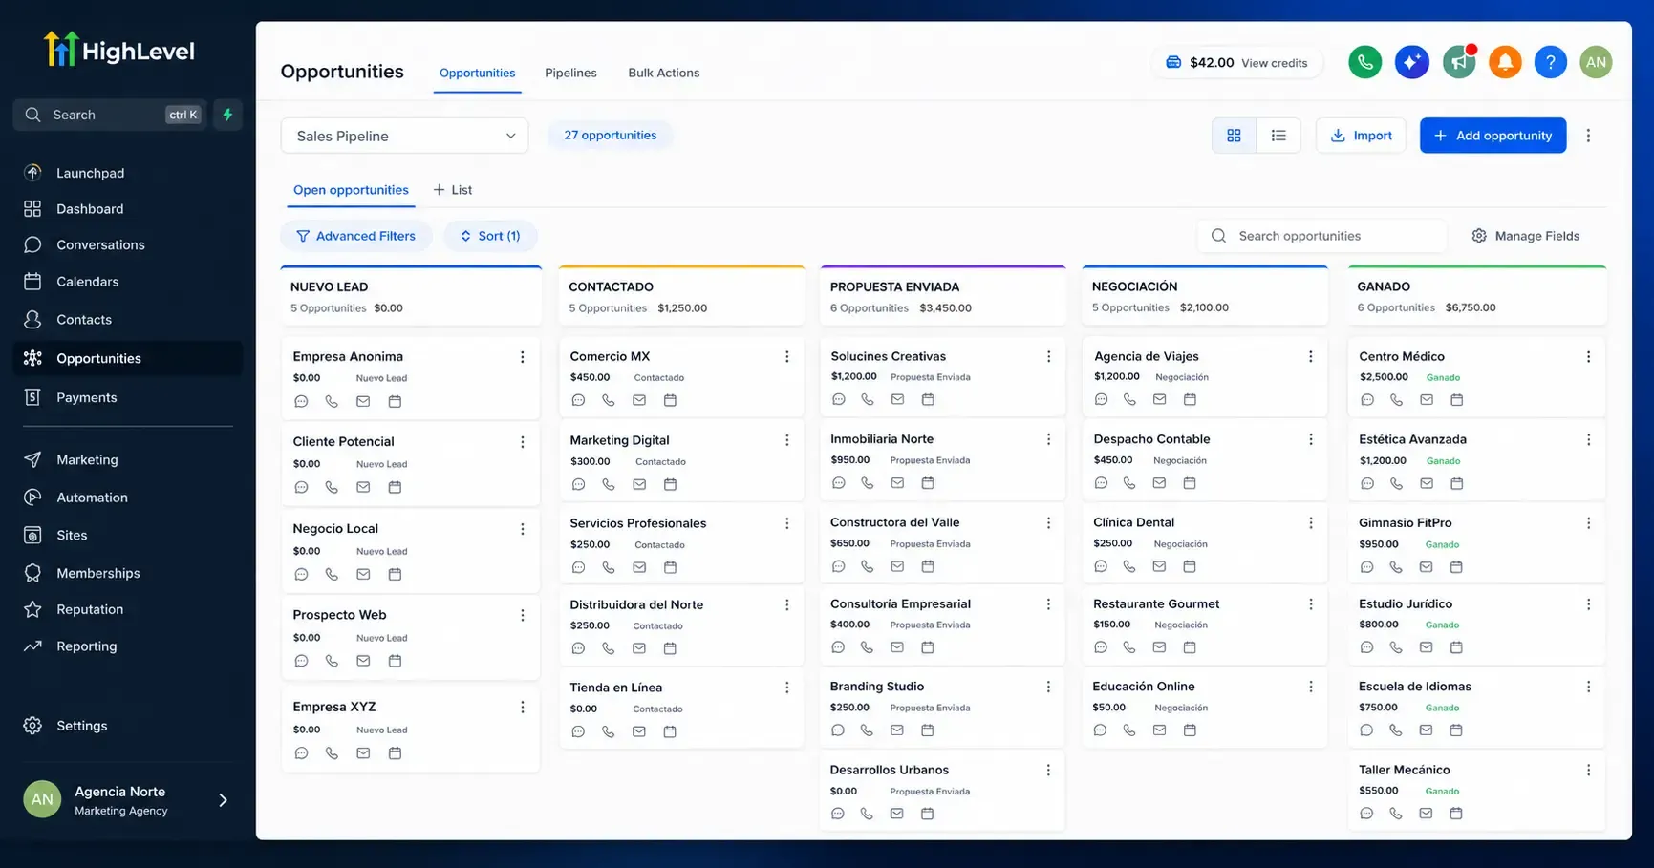1654x868 pixels.
Task: Click phone icon on Taller Mecánico card
Action: [x=1396, y=814]
